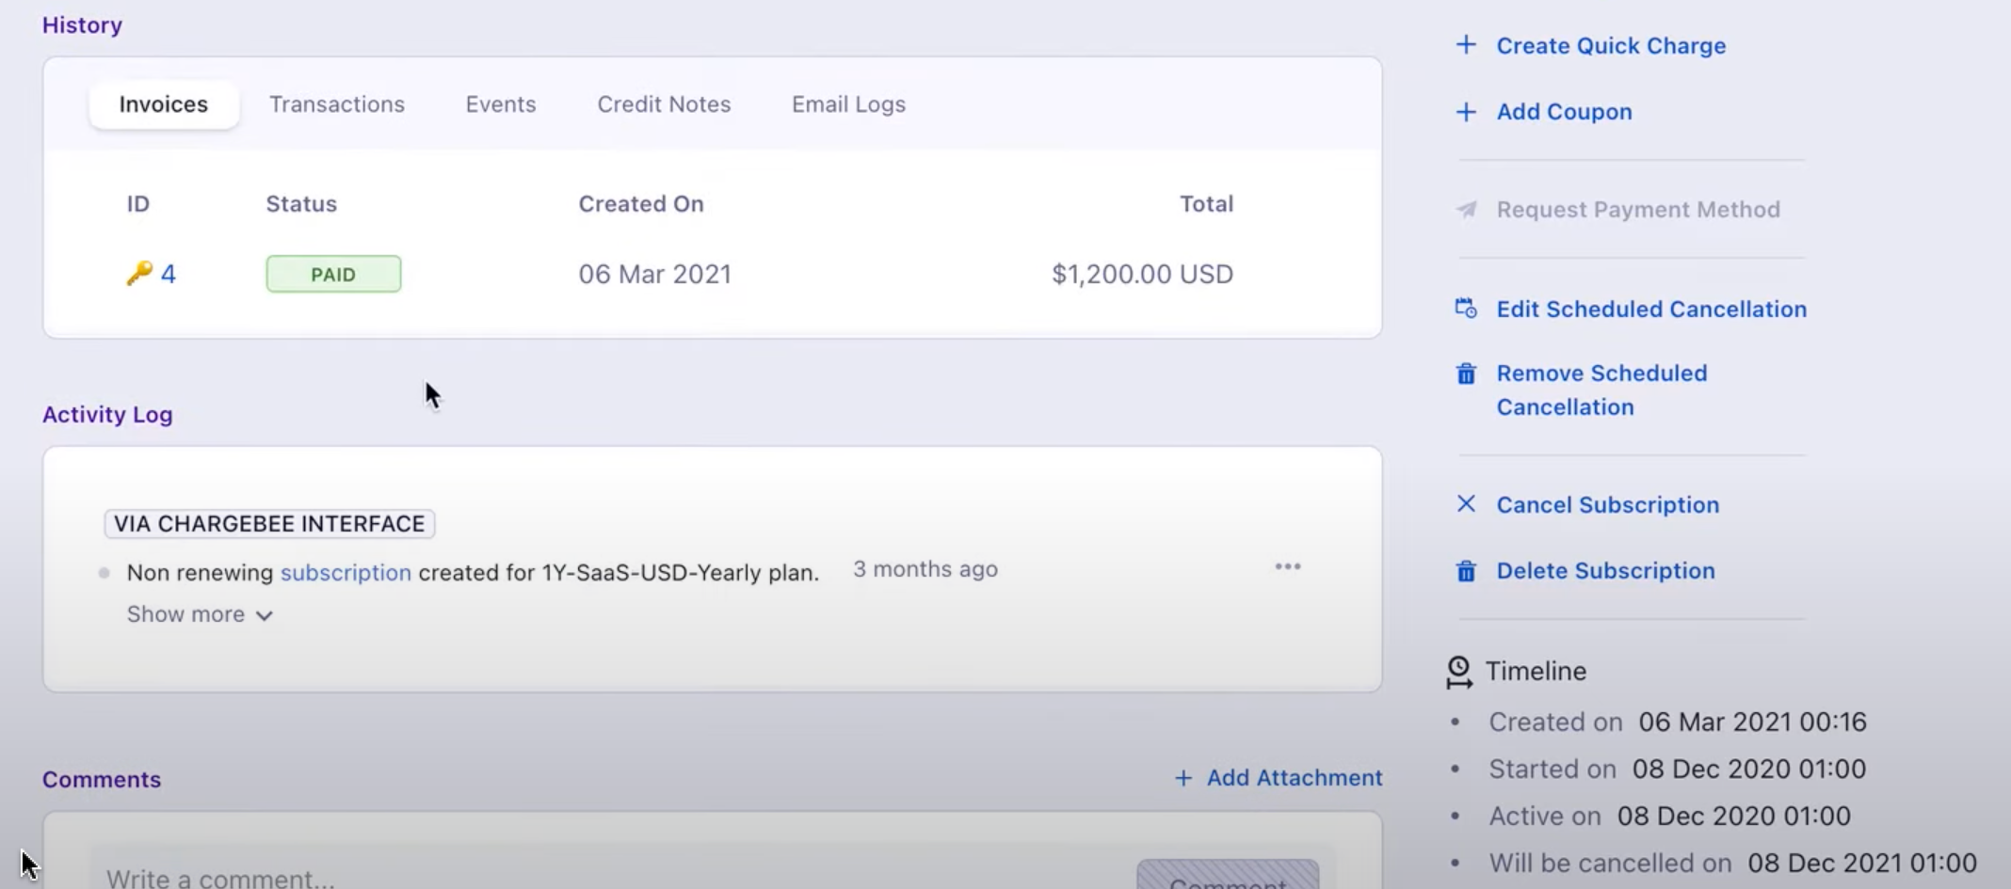Open invoice number 4 link
2011x889 pixels.
tap(169, 274)
